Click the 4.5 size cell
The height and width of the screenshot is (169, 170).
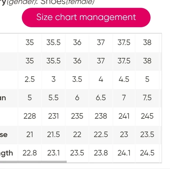point(124,79)
